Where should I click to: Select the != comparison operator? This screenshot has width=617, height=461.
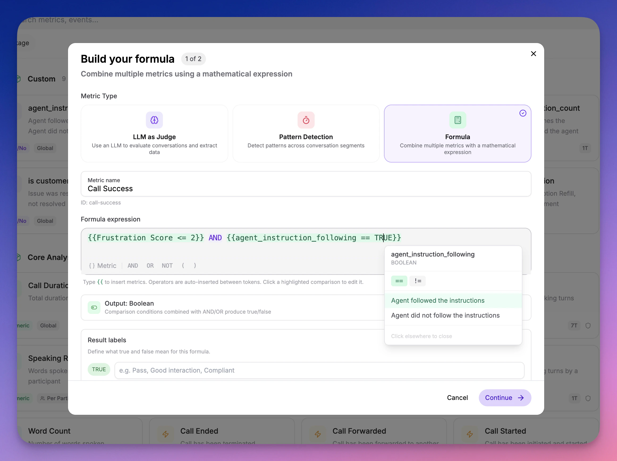point(417,281)
